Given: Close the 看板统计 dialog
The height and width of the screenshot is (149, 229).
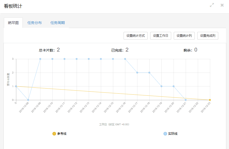Looking at the screenshot, I should [222, 5].
